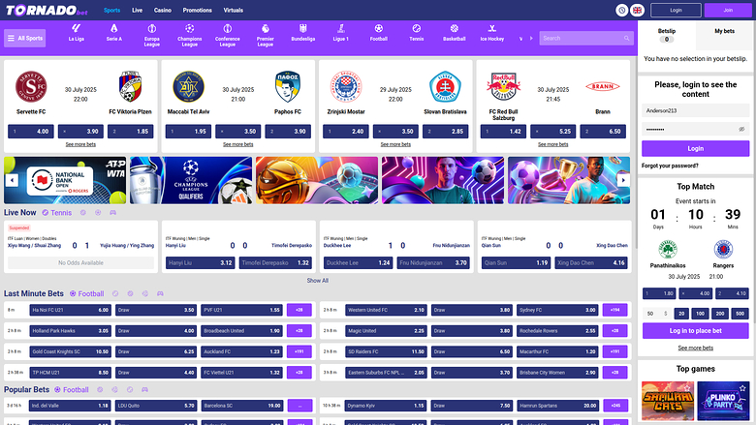Select the Ice Hockey sport icon
The width and height of the screenshot is (756, 425).
[x=492, y=34]
